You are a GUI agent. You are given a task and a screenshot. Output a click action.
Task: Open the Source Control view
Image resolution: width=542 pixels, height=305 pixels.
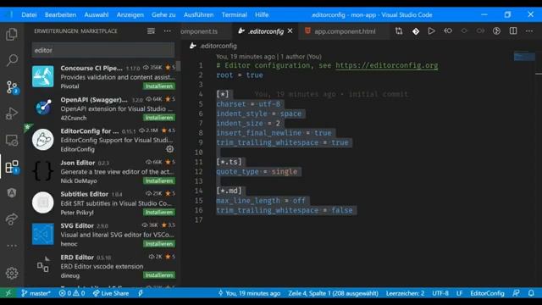coord(12,86)
